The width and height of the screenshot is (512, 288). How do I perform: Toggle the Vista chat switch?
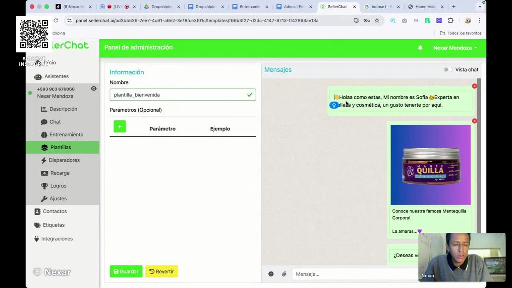coord(448,70)
